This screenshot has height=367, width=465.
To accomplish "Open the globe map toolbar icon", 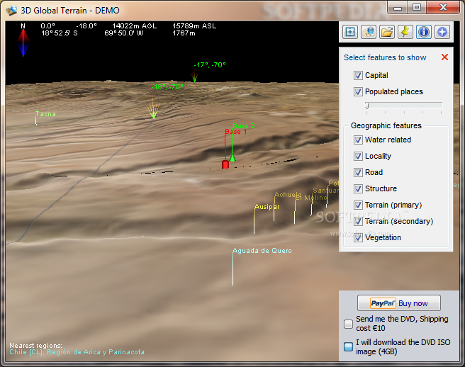I will click(x=369, y=32).
